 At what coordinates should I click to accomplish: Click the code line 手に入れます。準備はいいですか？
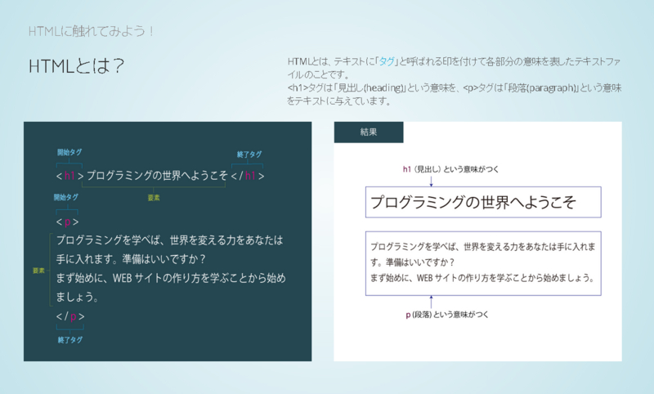pyautogui.click(x=131, y=259)
